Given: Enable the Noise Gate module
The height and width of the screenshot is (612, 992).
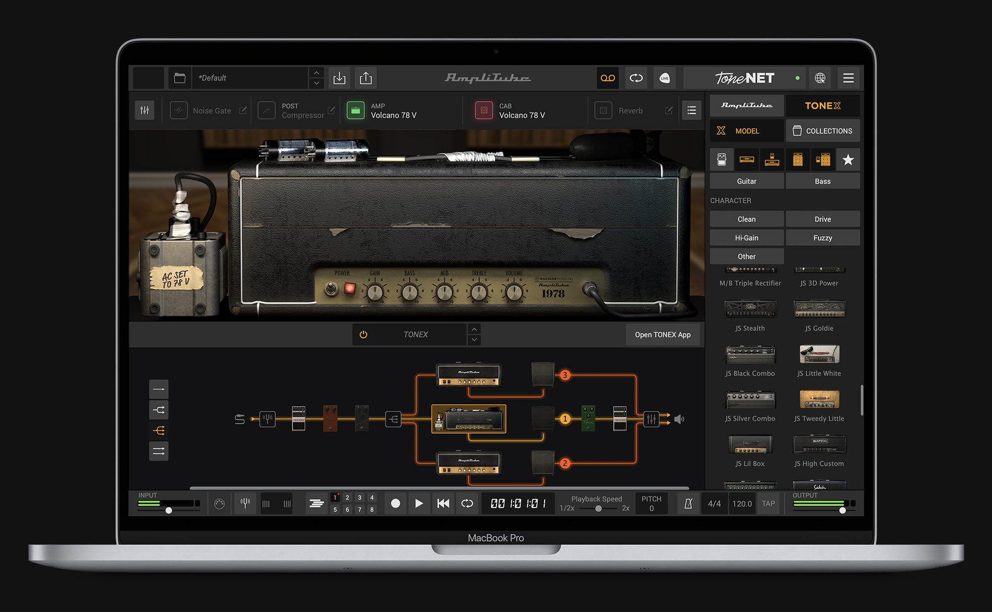Looking at the screenshot, I should (x=178, y=110).
